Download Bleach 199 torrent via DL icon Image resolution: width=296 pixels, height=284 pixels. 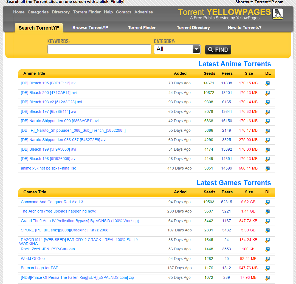[x=267, y=150]
